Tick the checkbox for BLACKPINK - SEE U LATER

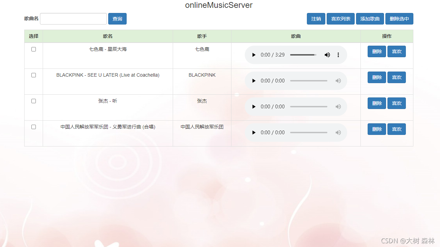click(x=33, y=75)
